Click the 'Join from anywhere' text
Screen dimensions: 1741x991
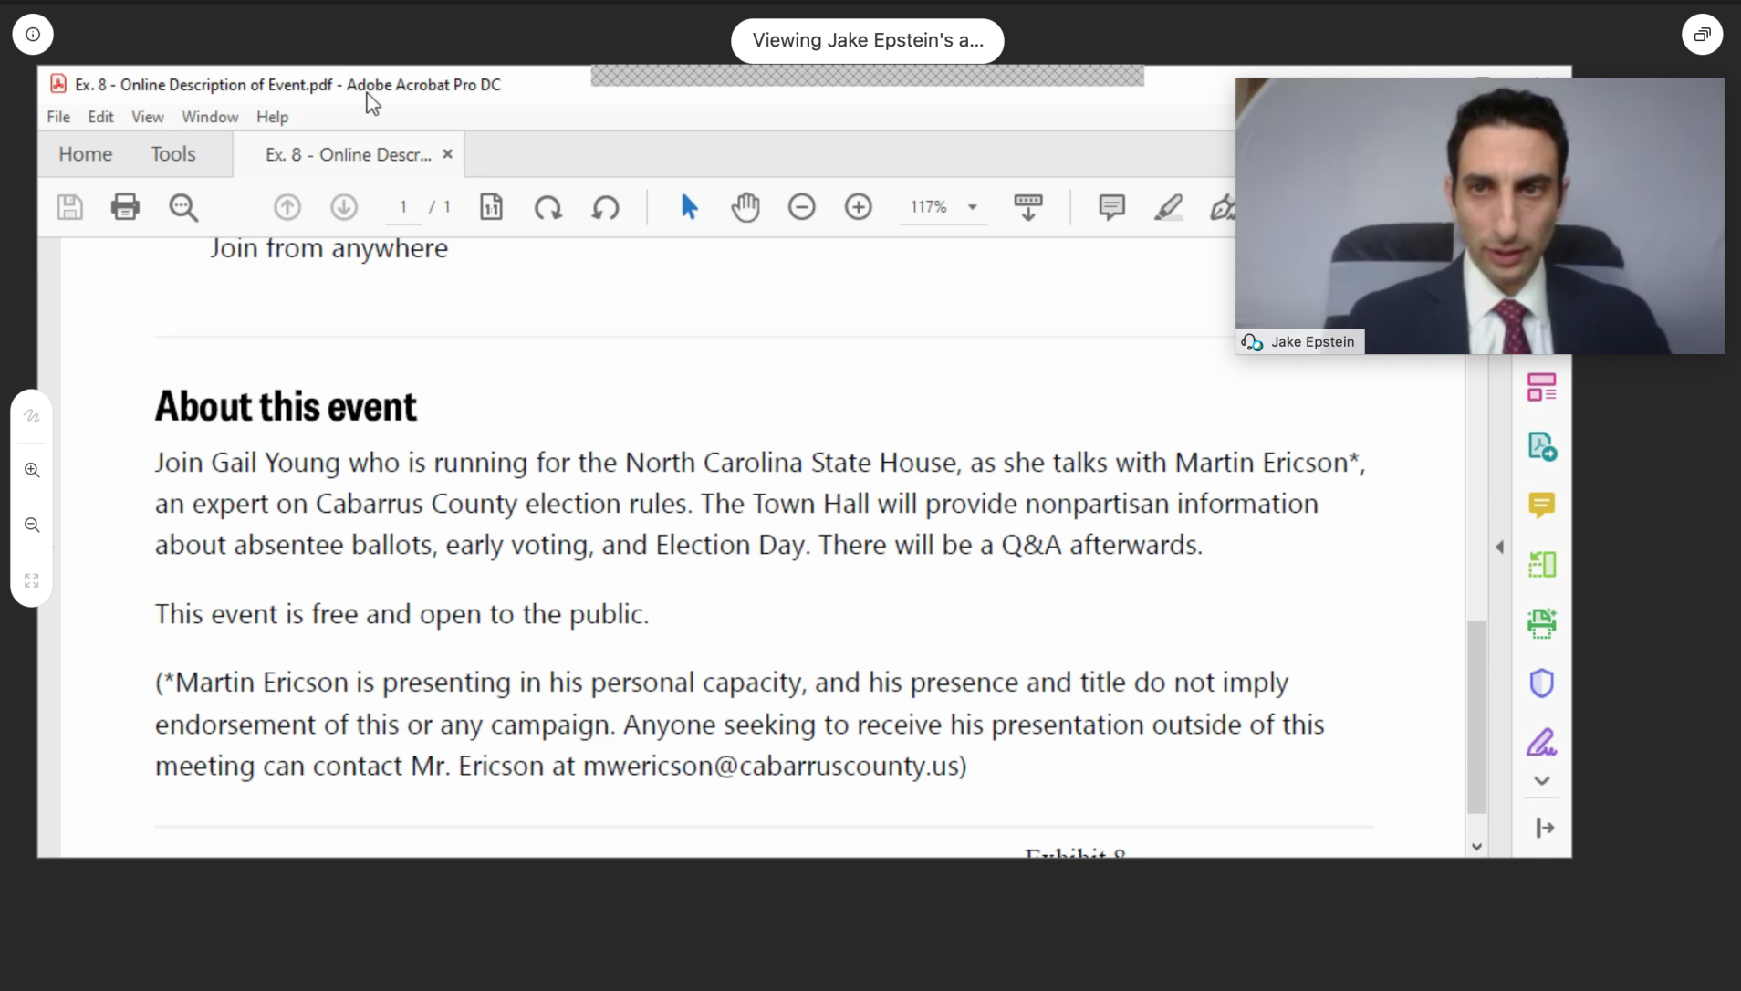(328, 248)
